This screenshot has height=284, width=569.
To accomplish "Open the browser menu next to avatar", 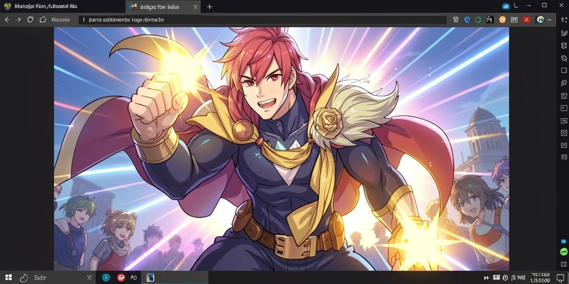I will 550,20.
